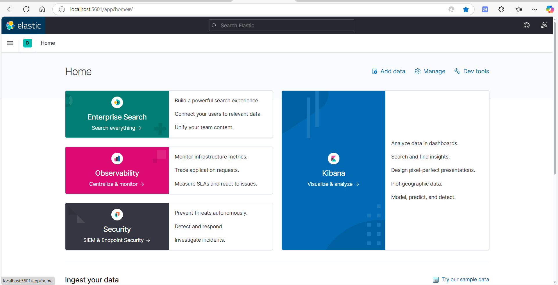Click 'Analyze data in dashboards.' text
This screenshot has height=285, width=558.
pyautogui.click(x=425, y=143)
